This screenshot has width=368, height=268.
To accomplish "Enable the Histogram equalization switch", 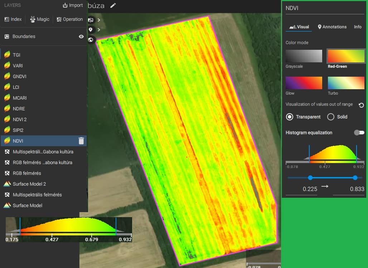I will tap(359, 133).
